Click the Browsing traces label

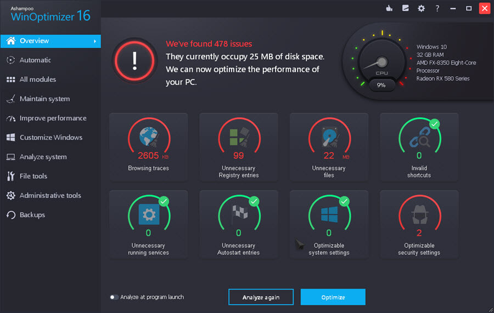[148, 168]
